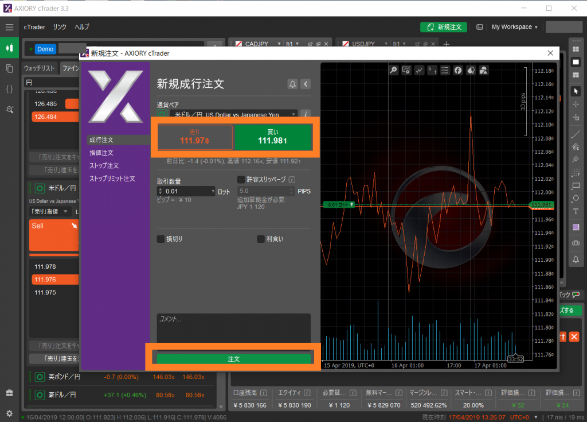Open the briefcase icon in left sidebar
Screen dimensions: 587x422
pos(9,393)
